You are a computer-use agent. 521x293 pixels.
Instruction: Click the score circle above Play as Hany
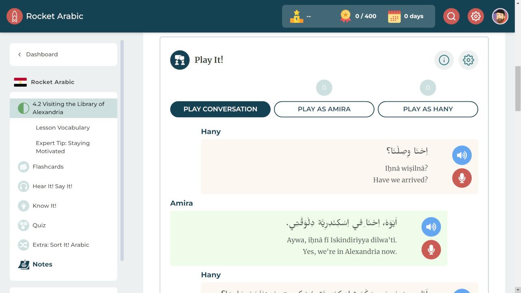(x=428, y=87)
